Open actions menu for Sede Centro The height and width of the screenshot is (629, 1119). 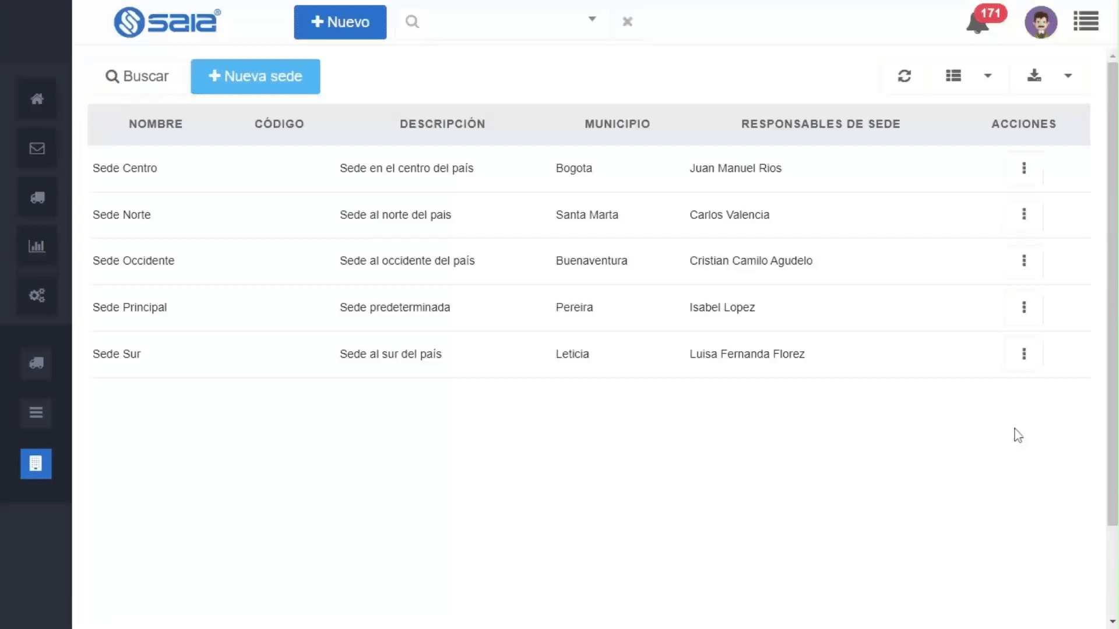(1023, 168)
